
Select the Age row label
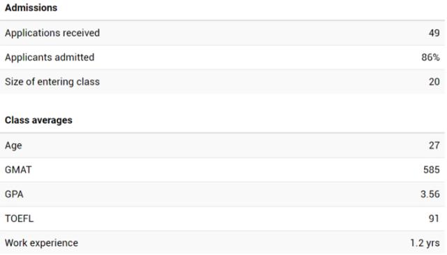click(13, 145)
